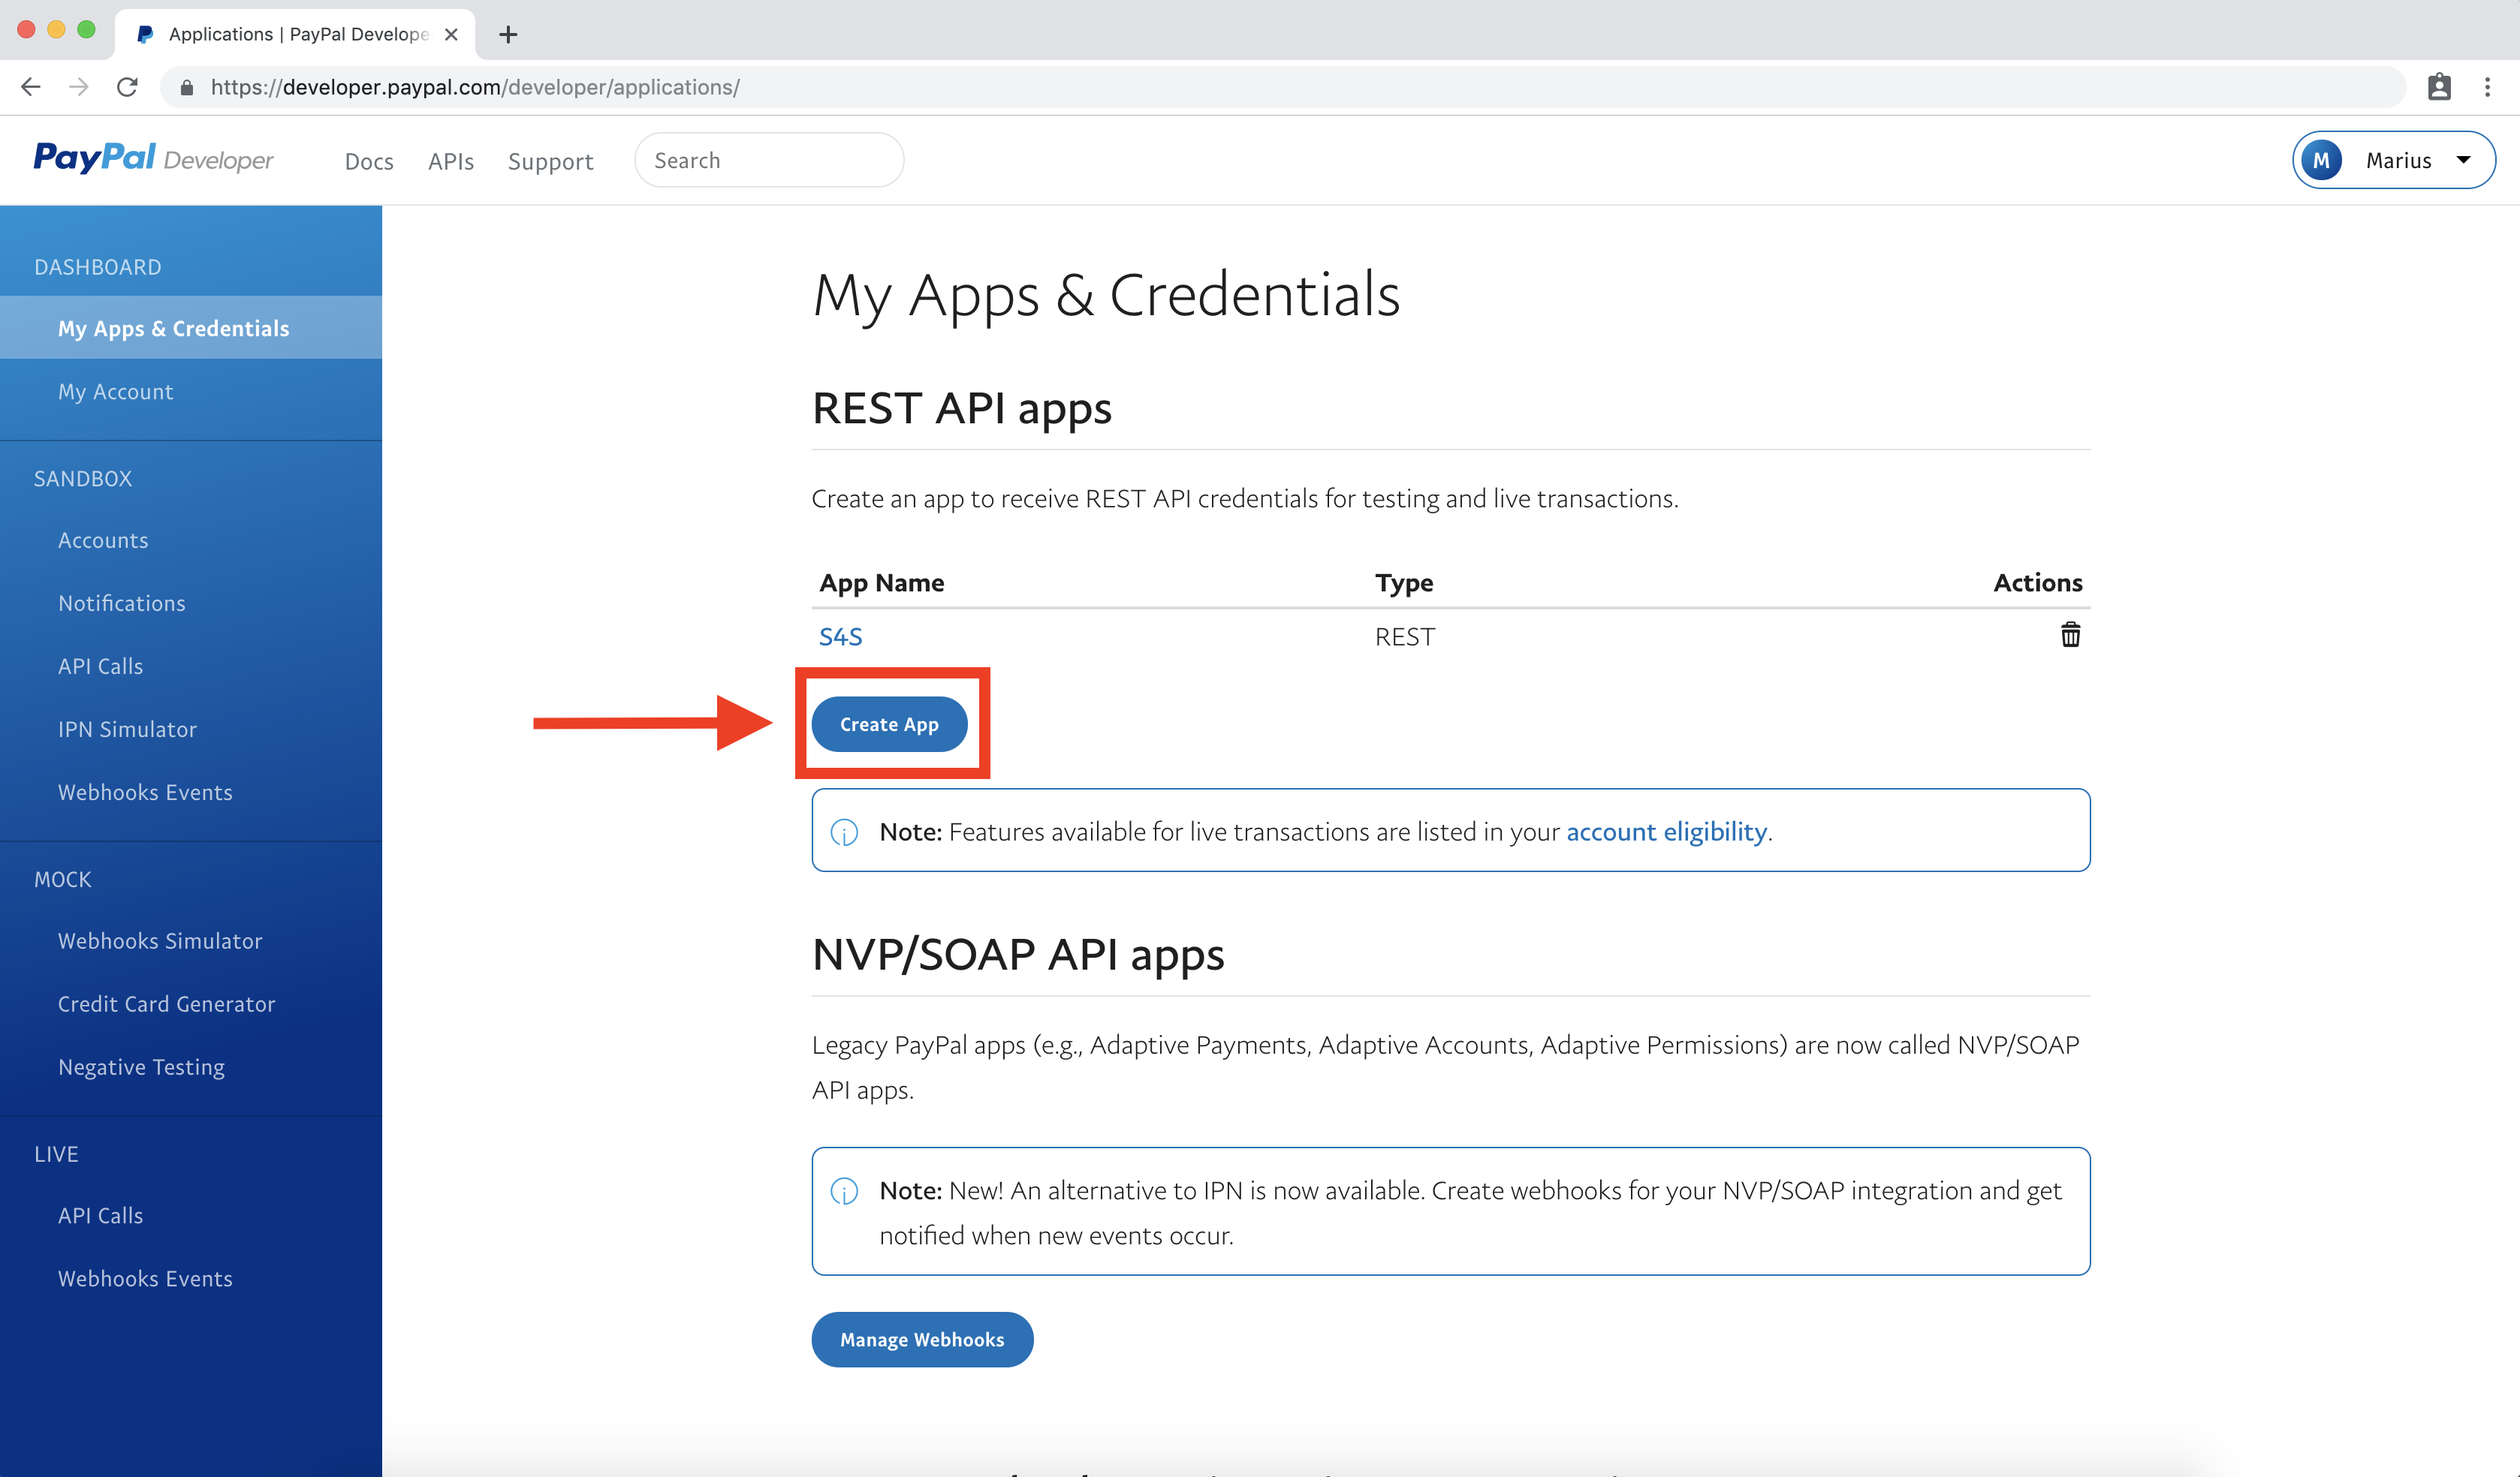Viewport: 2520px width, 1477px height.
Task: Open Live Webhooks Events
Action: [145, 1278]
